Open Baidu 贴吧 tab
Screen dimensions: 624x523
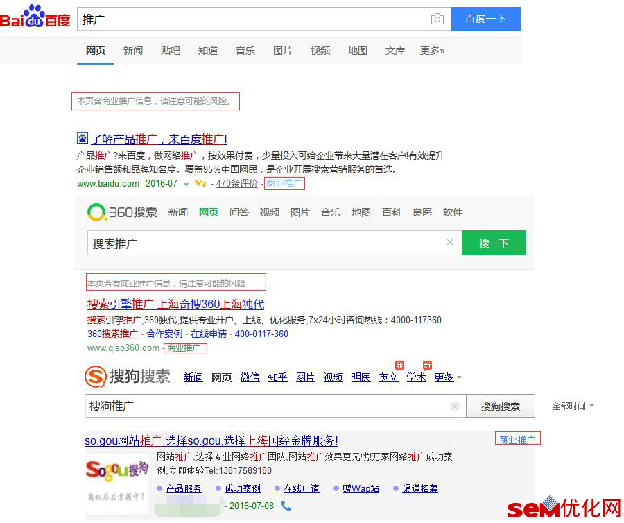171,51
